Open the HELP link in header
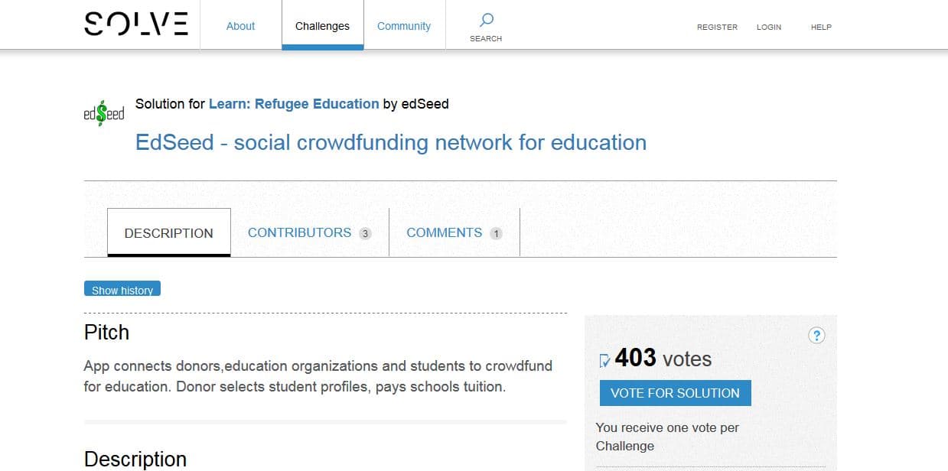This screenshot has height=471, width=948. (821, 27)
